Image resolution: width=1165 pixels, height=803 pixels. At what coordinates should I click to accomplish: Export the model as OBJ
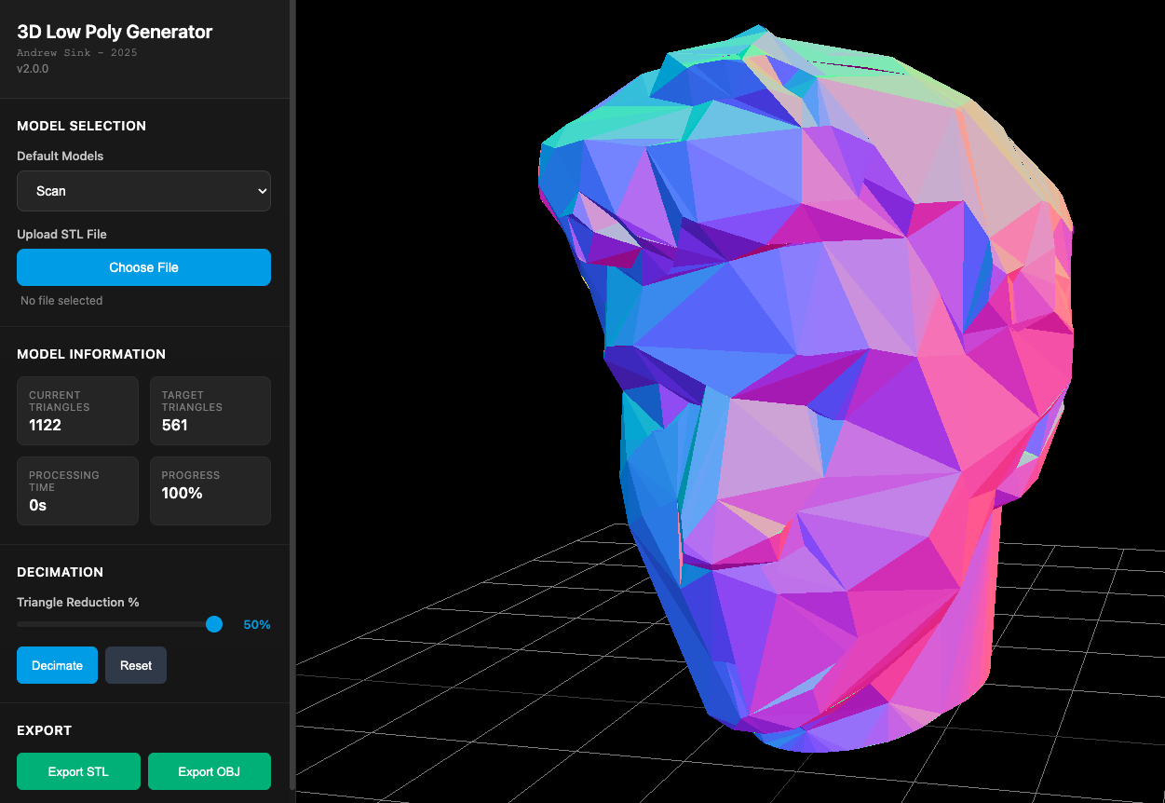209,770
